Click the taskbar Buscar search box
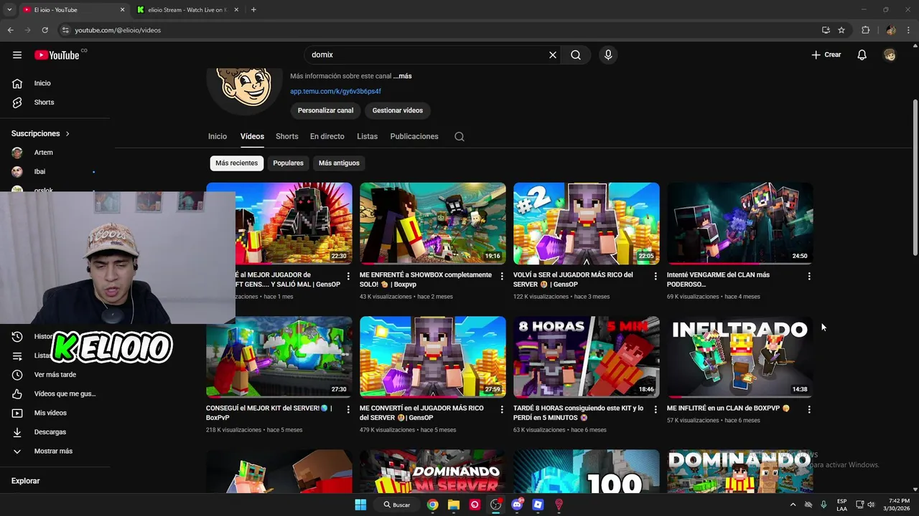The width and height of the screenshot is (919, 516). [x=397, y=505]
